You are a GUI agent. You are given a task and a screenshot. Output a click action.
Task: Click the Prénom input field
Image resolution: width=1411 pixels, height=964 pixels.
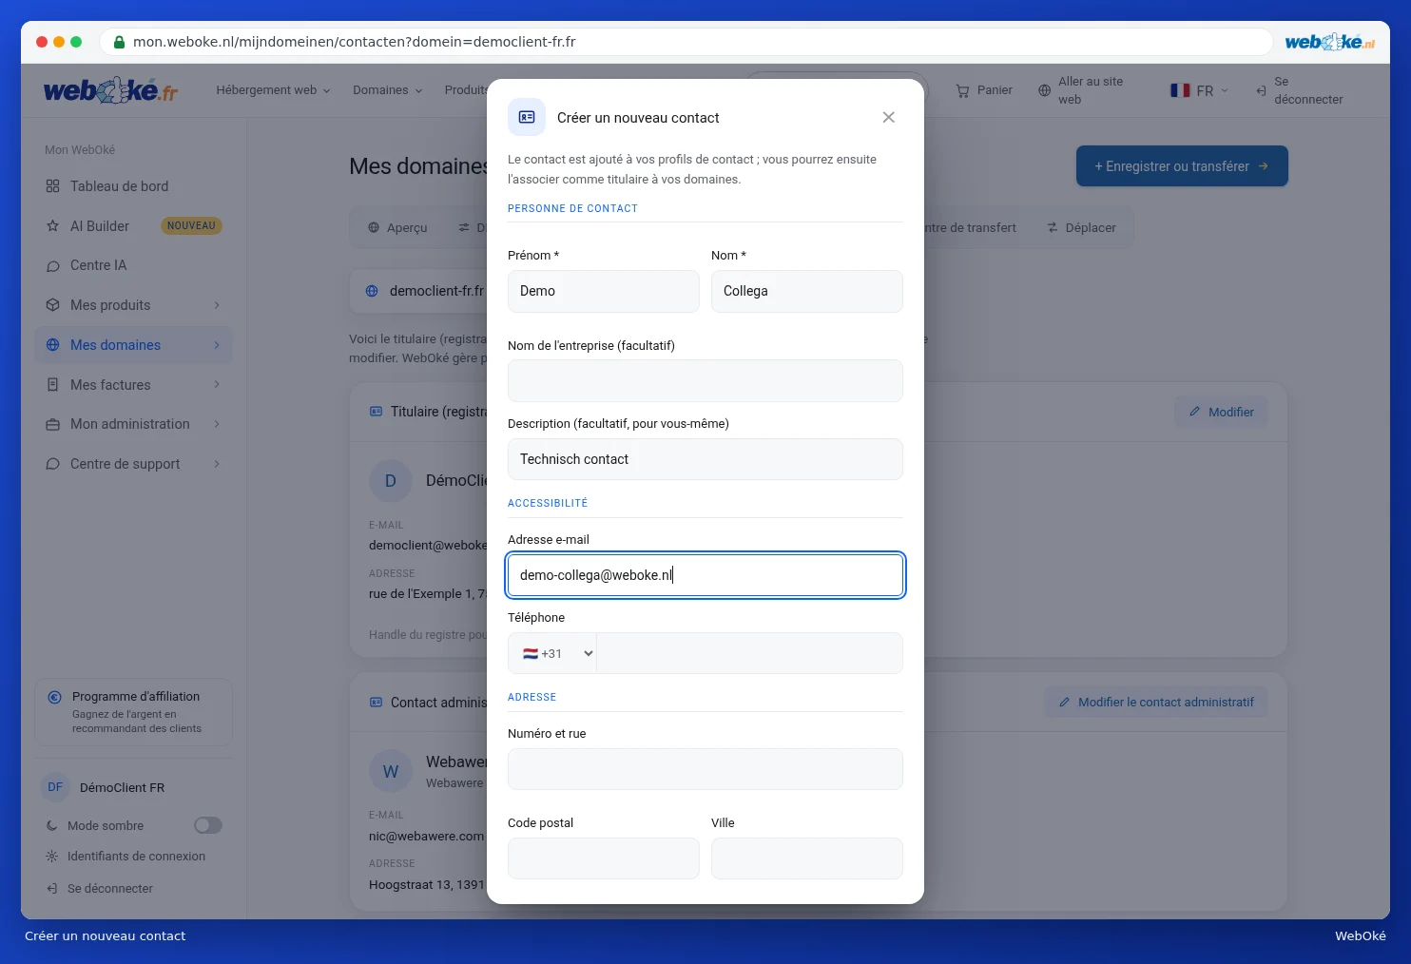pyautogui.click(x=604, y=291)
